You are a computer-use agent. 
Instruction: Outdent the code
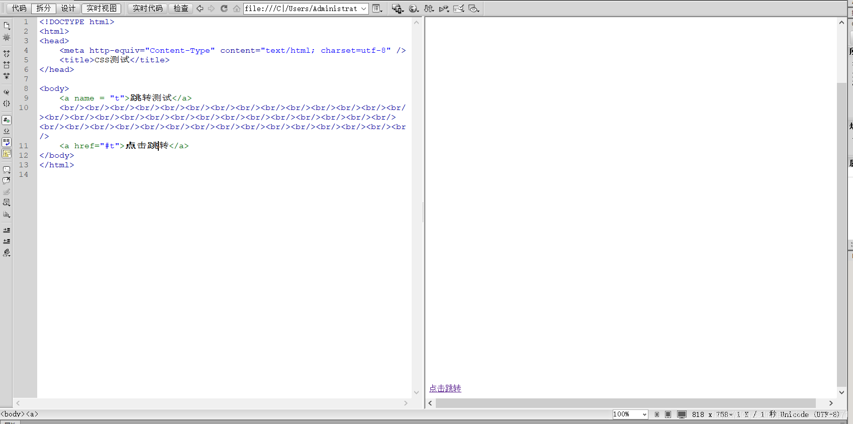[7, 242]
